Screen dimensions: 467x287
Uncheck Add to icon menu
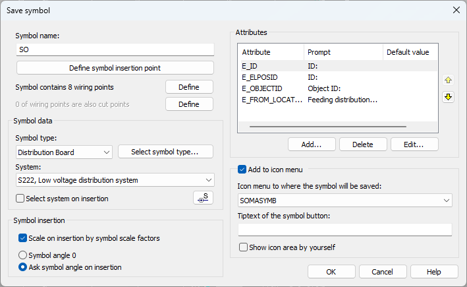point(242,170)
